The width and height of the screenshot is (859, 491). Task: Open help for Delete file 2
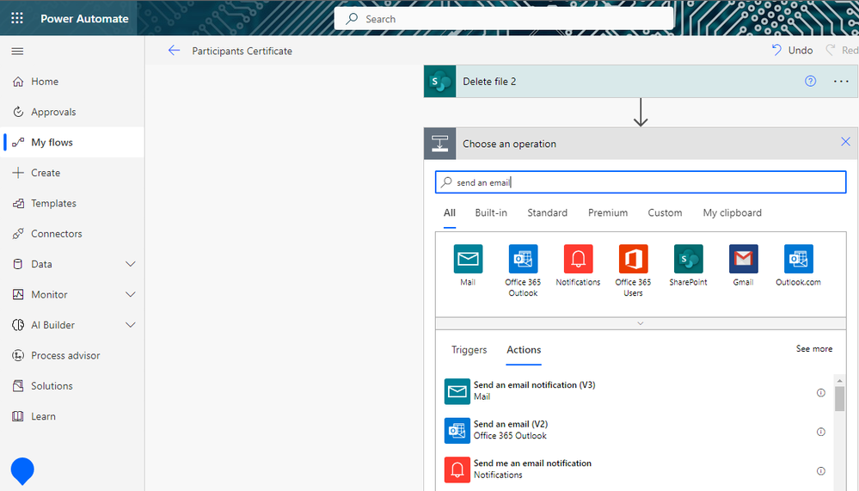[810, 81]
